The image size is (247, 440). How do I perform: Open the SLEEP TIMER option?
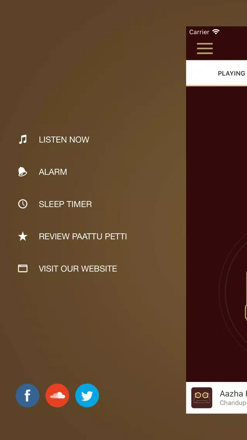[65, 204]
